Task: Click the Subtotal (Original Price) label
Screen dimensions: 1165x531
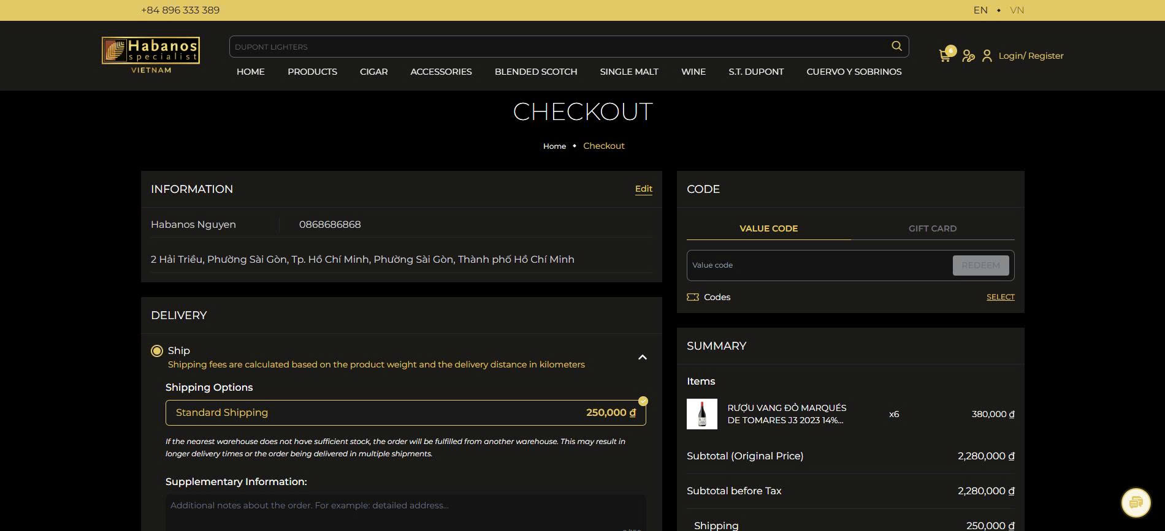Action: [x=745, y=456]
